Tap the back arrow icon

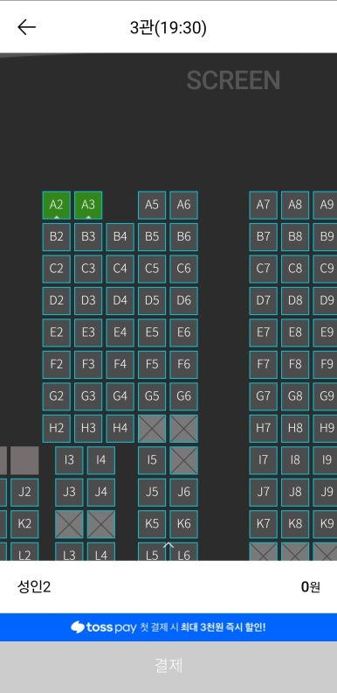pos(26,27)
